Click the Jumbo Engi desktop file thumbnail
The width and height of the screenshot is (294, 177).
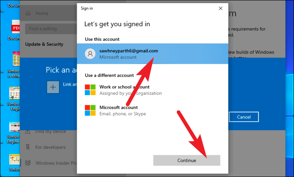tap(15, 93)
